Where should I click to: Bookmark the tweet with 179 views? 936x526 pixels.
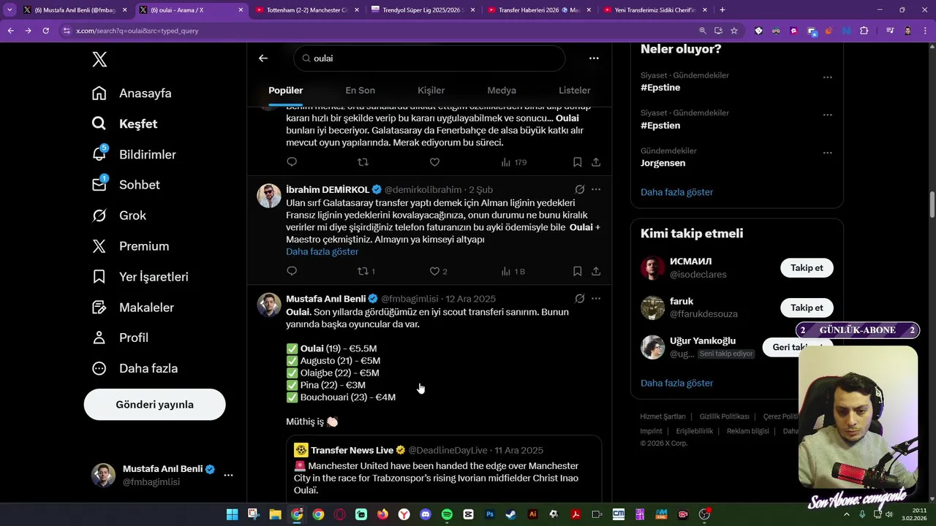click(577, 162)
